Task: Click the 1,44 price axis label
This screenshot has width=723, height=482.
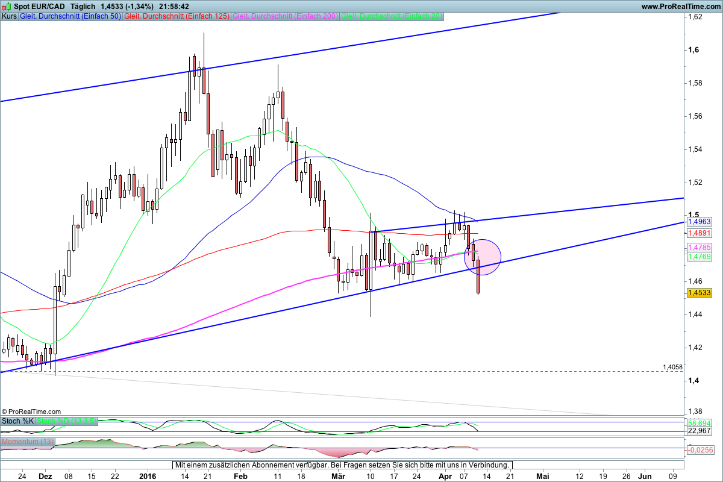Action: [695, 315]
